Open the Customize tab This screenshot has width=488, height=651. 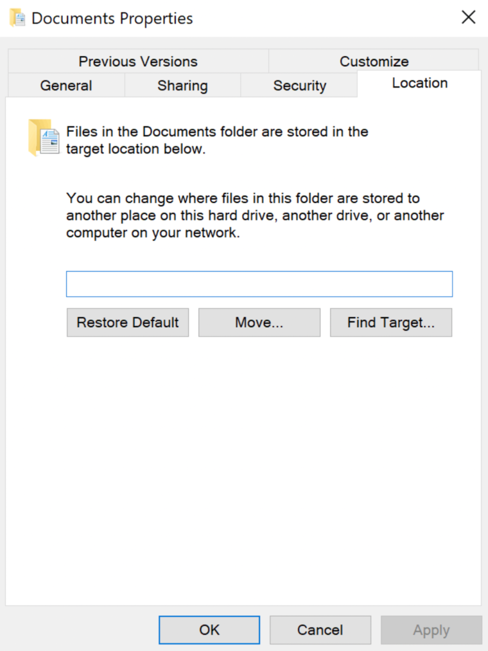click(x=374, y=61)
